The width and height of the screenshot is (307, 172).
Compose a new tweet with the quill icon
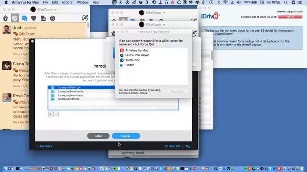point(85,18)
